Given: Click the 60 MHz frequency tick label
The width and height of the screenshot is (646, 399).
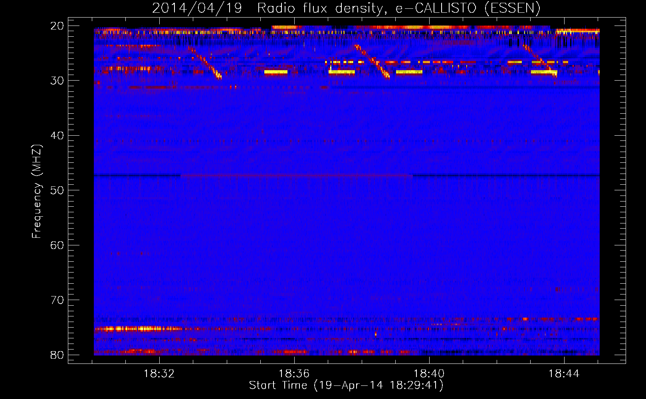Looking at the screenshot, I should 57,245.
